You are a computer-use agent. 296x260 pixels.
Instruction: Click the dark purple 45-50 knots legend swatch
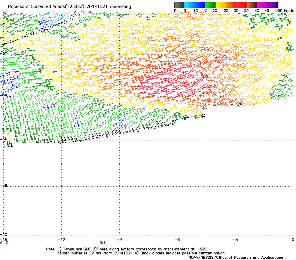tap(273, 5)
